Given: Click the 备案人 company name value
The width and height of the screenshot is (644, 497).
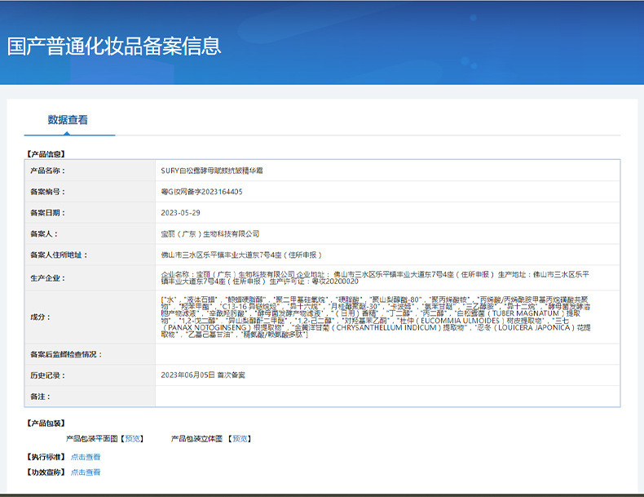Looking at the screenshot, I should tap(210, 233).
